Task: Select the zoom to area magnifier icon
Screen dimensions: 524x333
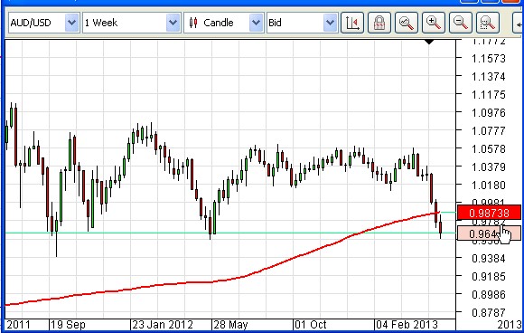Action: click(x=488, y=23)
